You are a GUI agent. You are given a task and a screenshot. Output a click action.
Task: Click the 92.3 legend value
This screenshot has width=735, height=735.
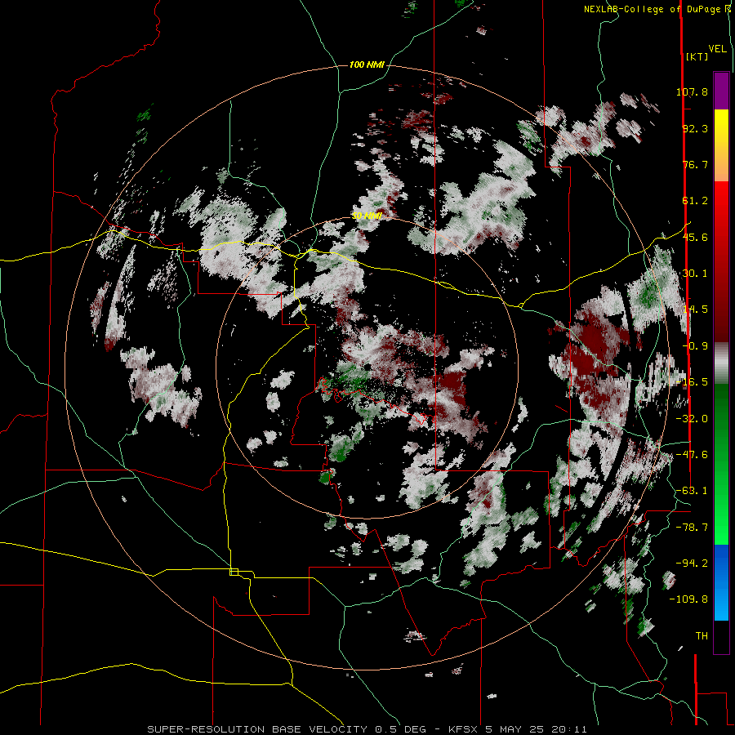(x=695, y=128)
